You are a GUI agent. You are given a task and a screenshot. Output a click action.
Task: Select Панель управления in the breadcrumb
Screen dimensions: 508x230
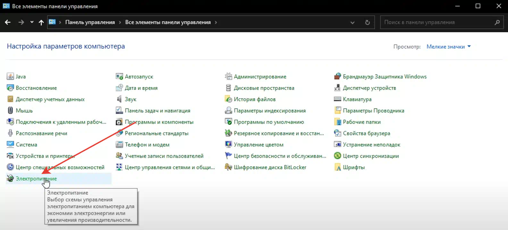[90, 22]
